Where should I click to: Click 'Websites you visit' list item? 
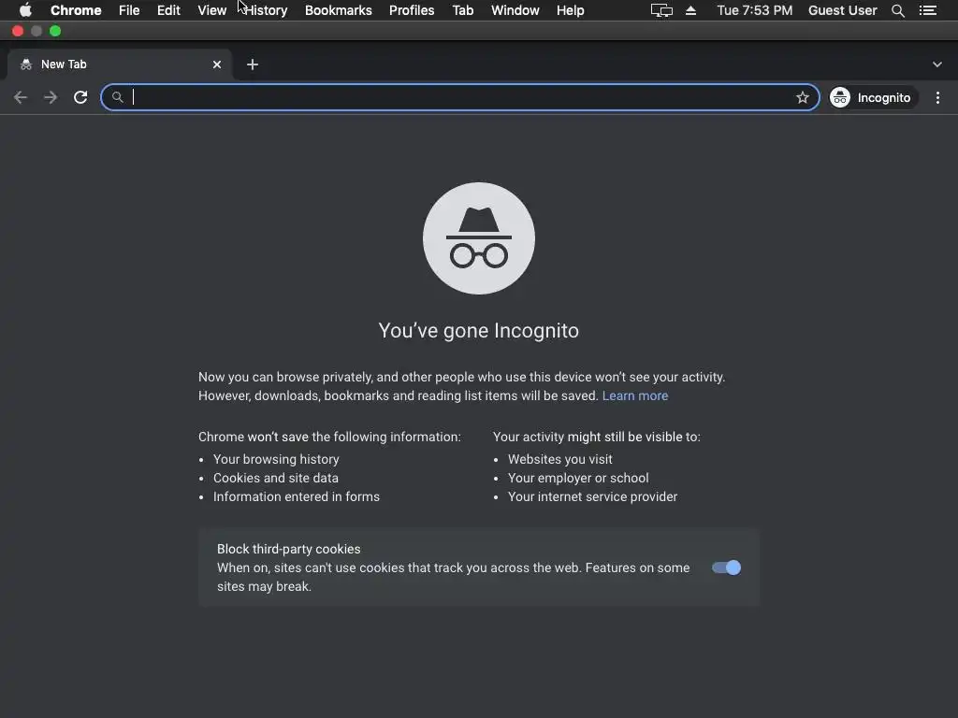coord(560,459)
